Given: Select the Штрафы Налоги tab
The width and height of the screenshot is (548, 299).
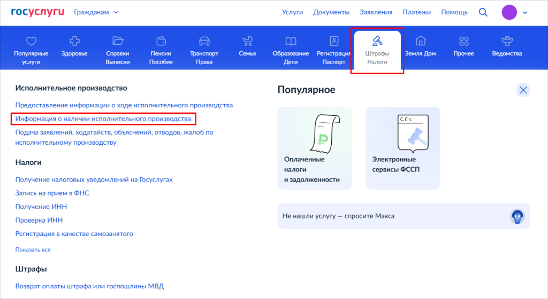Looking at the screenshot, I should tap(377, 50).
